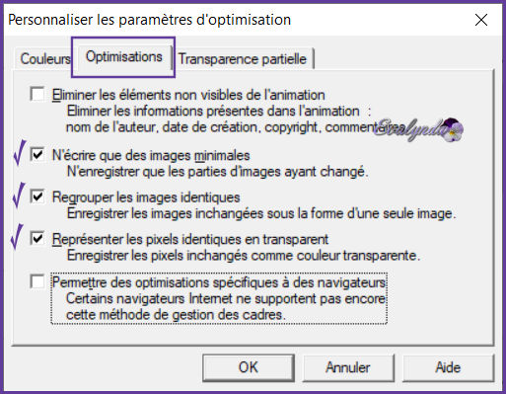Open help via the Aide button
This screenshot has height=394, width=506.
click(x=448, y=367)
